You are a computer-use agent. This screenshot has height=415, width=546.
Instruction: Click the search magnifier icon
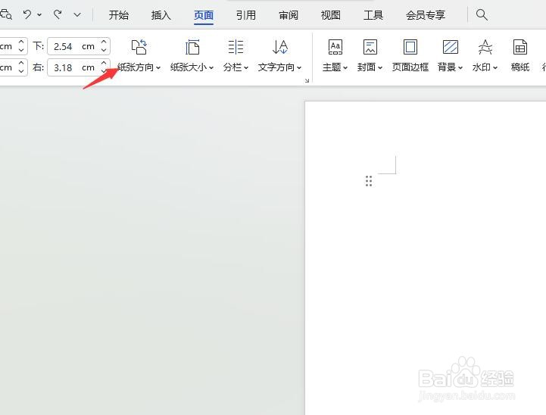[482, 14]
